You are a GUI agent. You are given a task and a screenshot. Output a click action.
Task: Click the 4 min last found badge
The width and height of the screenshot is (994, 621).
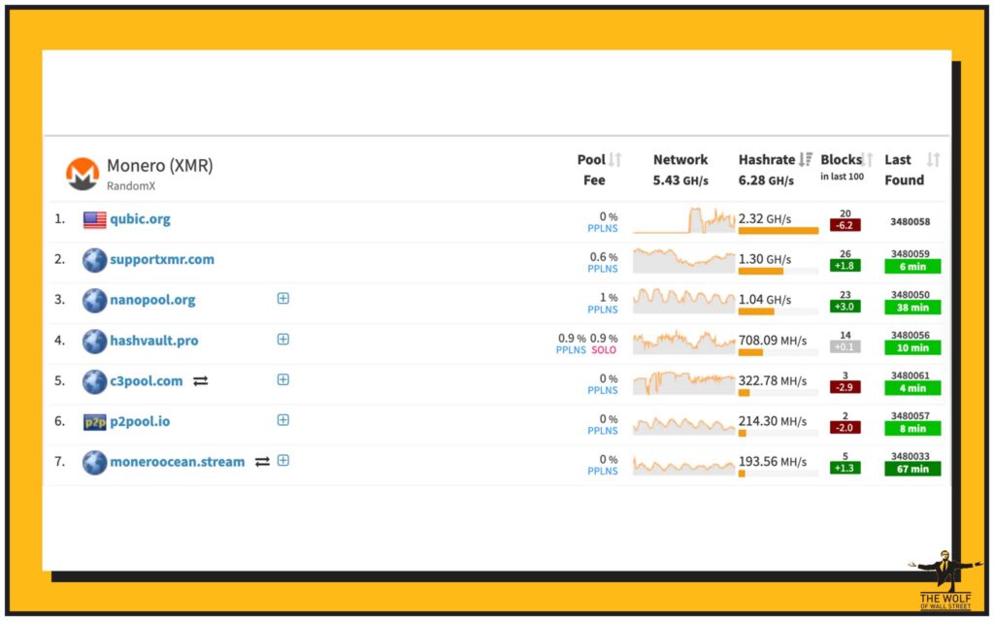[912, 388]
